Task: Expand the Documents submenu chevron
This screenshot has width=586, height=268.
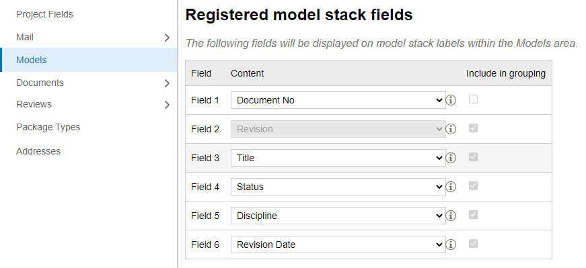Action: [167, 83]
